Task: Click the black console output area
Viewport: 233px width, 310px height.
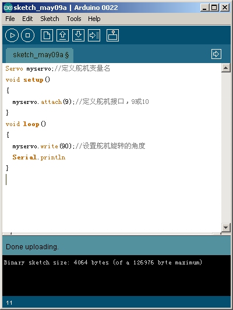Action: coord(116,276)
